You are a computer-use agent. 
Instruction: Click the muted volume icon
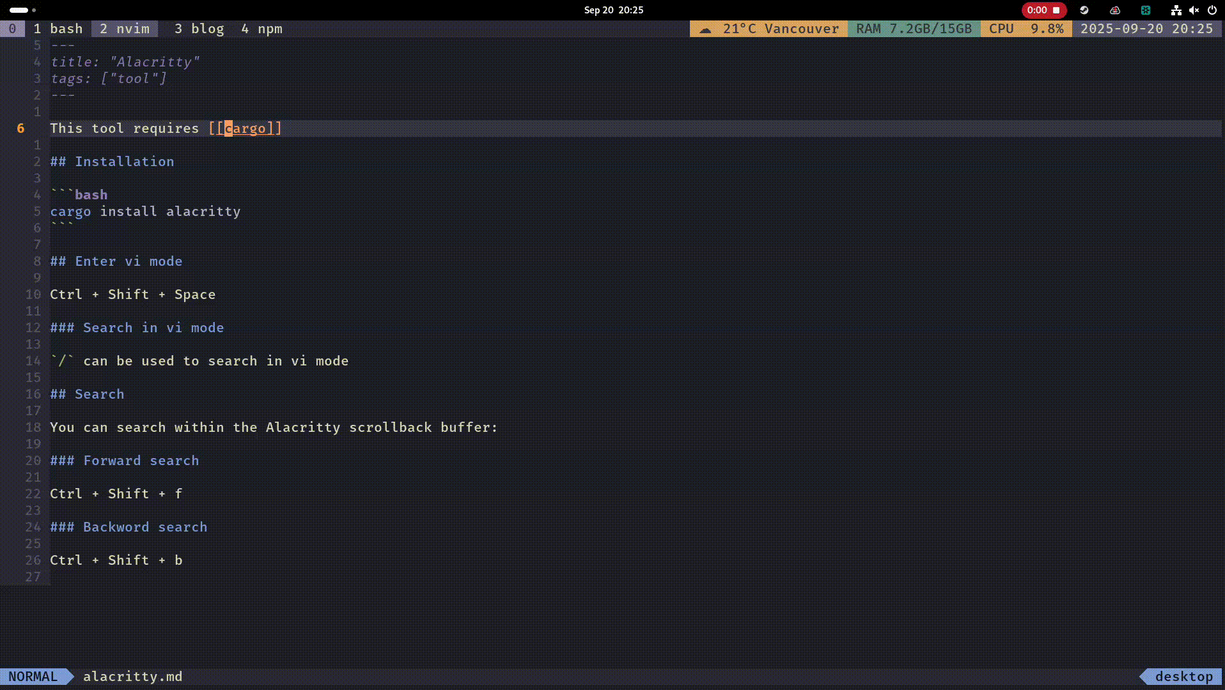pos(1194,10)
